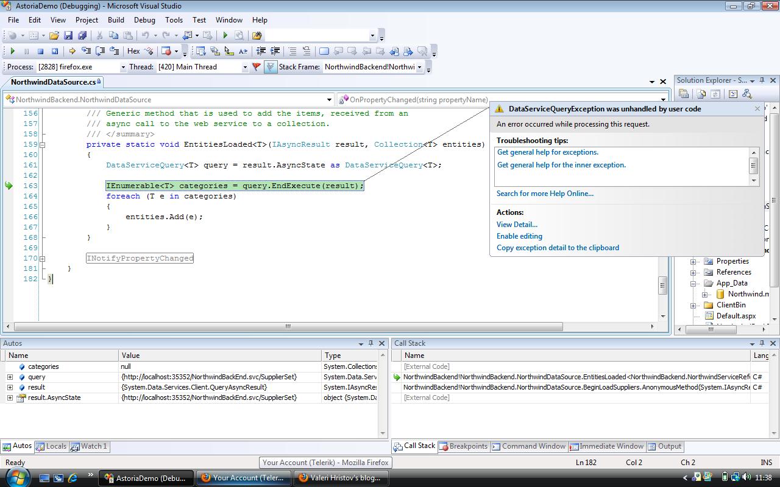Expand the ClientBin folder in Solution Explorer
Viewport: 780px width, 487px height.
click(x=693, y=305)
